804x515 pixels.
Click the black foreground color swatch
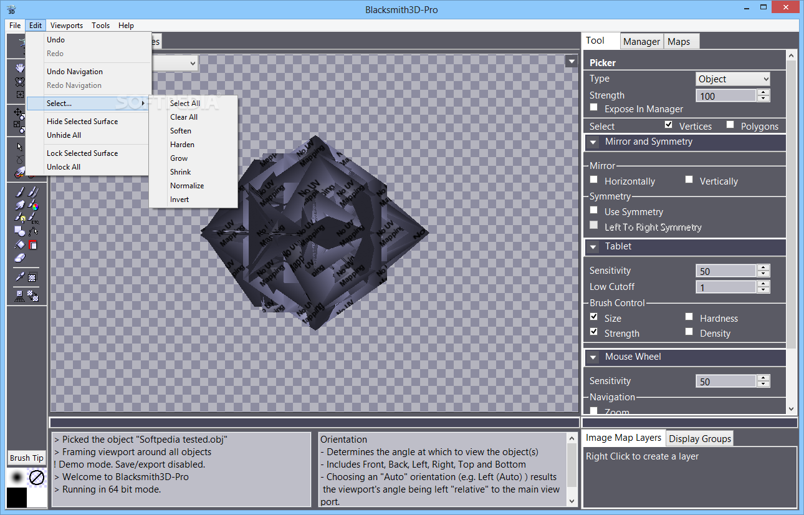click(x=17, y=498)
